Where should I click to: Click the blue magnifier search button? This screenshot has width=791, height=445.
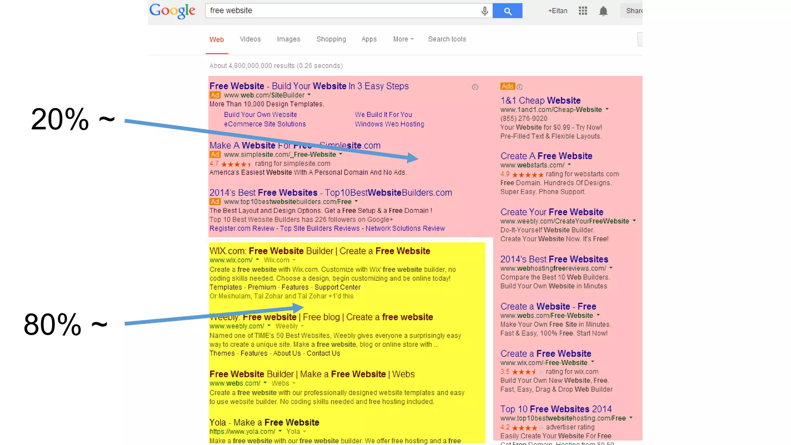pyautogui.click(x=508, y=11)
